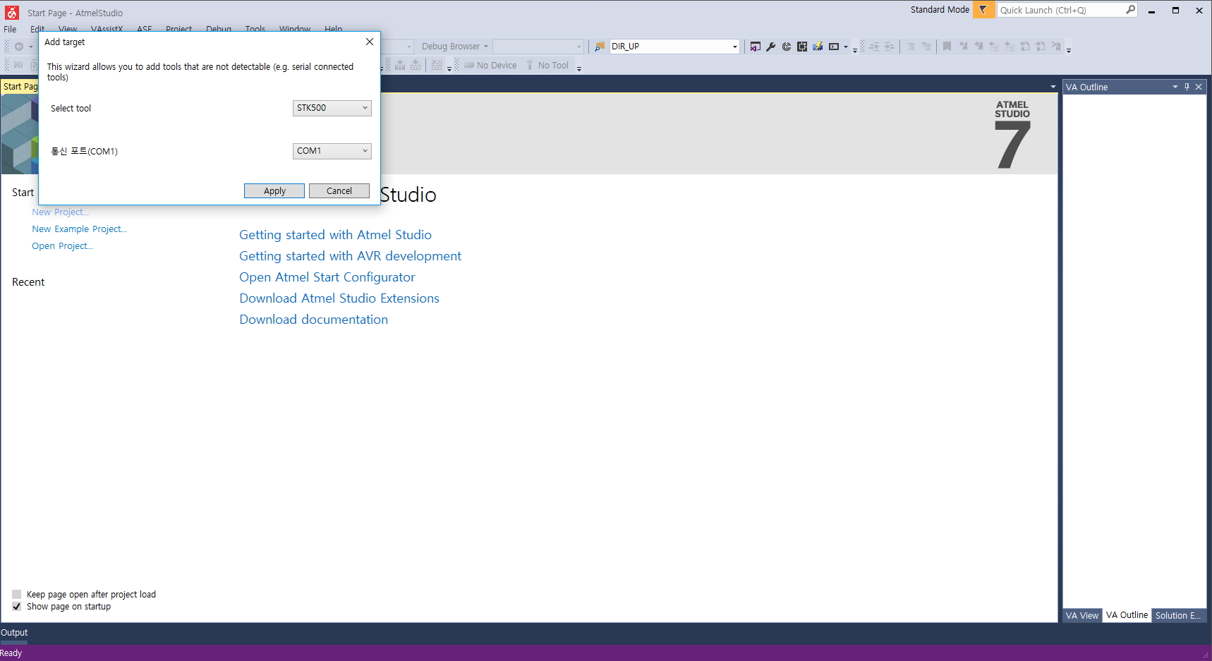Expand the Command Window icon dropdown arrow
The image size is (1212, 661).
(x=846, y=47)
